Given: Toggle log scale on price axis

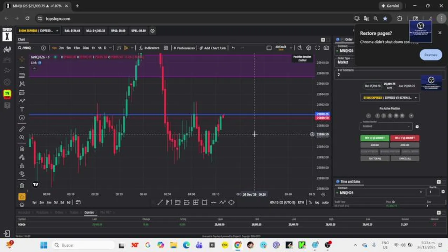Looking at the screenshot, I should (x=317, y=202).
